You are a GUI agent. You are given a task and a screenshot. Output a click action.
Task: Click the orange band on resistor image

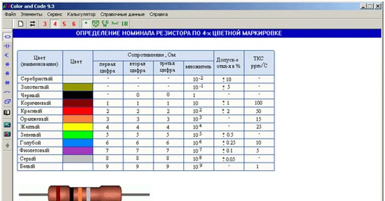click(80, 194)
